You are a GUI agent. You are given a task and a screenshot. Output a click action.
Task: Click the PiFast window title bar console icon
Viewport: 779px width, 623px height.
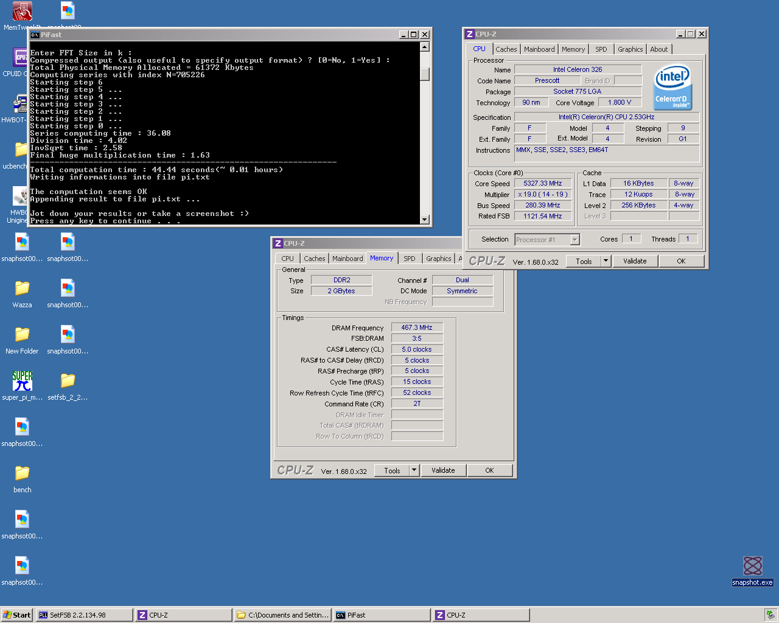pyautogui.click(x=35, y=35)
